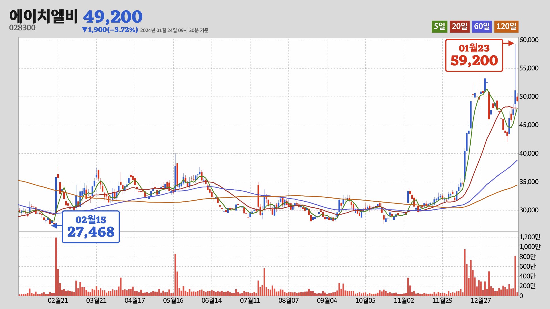This screenshot has height=309, width=550.
Task: Click the large volume bar at the chart's right end
Action: point(515,276)
